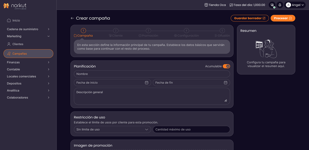Screen dimensions: 309x150
Task: Click the Inicio home icon
Action: point(9,21)
